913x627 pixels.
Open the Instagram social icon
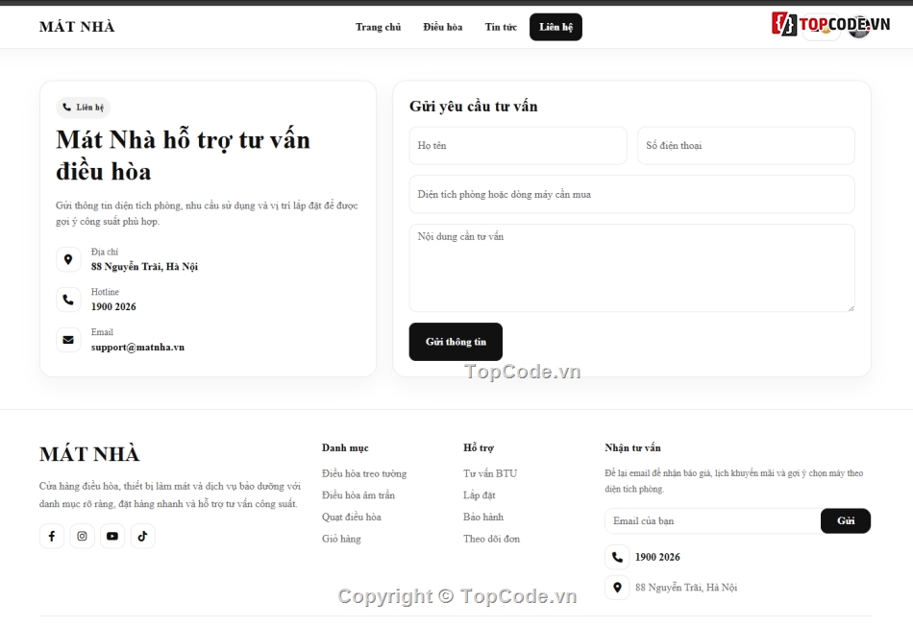pos(82,537)
